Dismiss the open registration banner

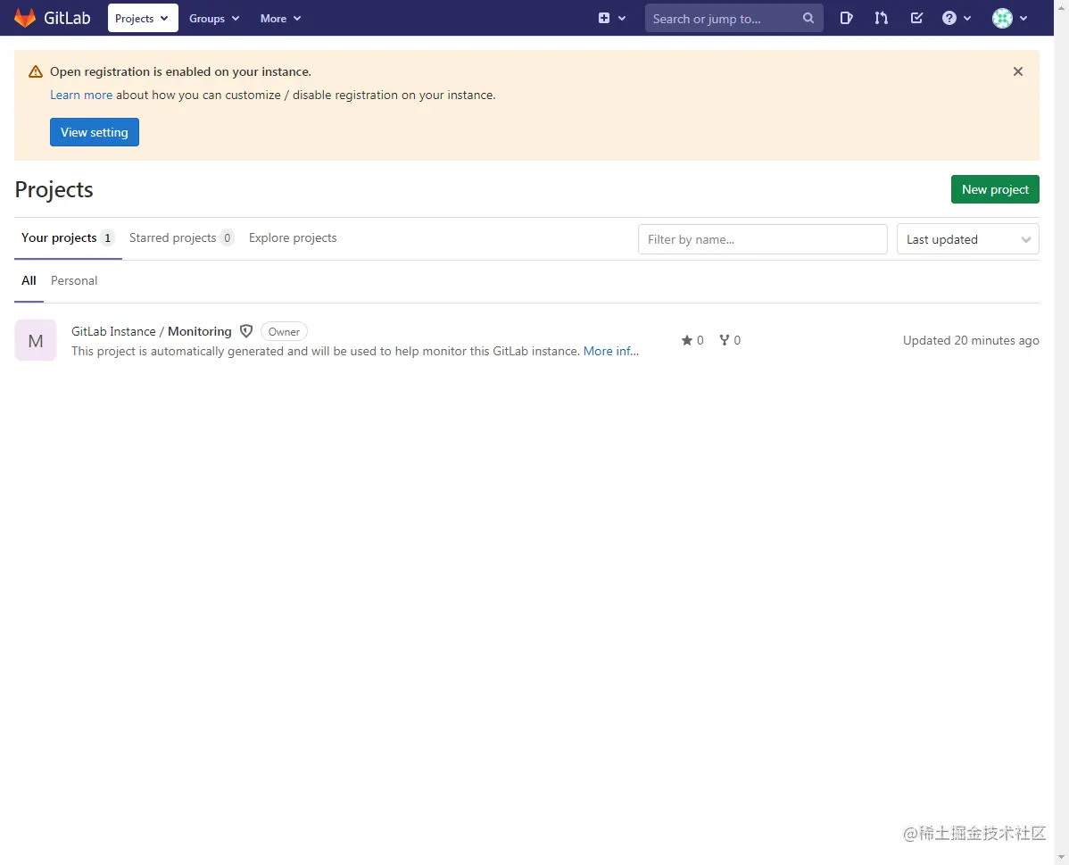(1018, 71)
